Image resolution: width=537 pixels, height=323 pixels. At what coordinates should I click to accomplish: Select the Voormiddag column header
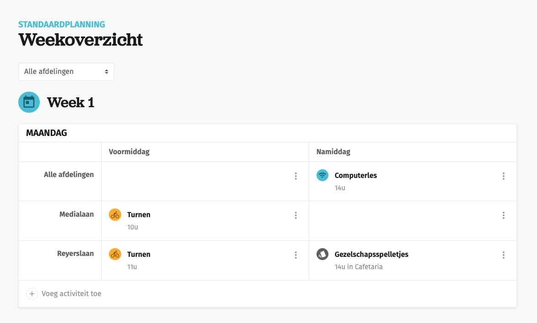coord(129,151)
